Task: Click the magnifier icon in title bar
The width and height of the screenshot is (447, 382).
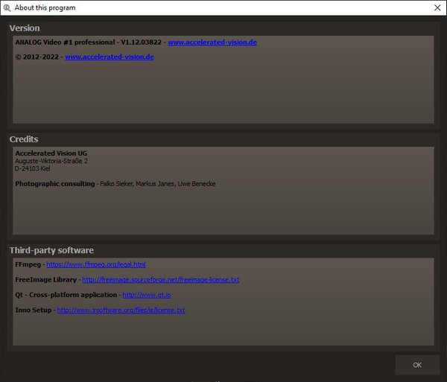Action: 7,7
